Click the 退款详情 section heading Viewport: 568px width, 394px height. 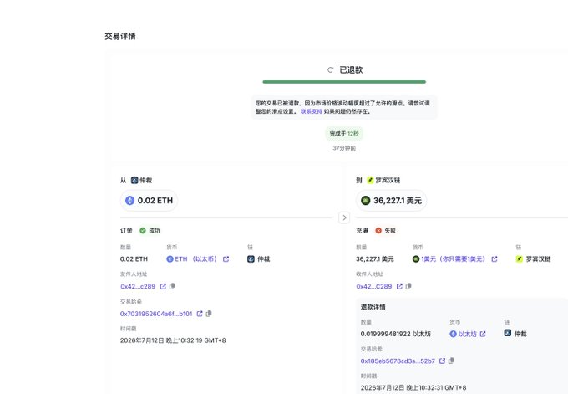tap(373, 307)
